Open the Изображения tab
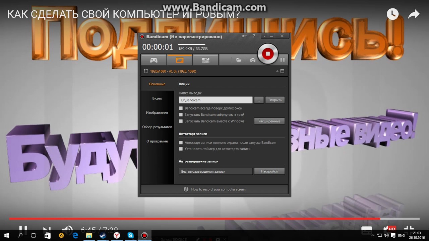The image size is (429, 241). pyautogui.click(x=157, y=112)
